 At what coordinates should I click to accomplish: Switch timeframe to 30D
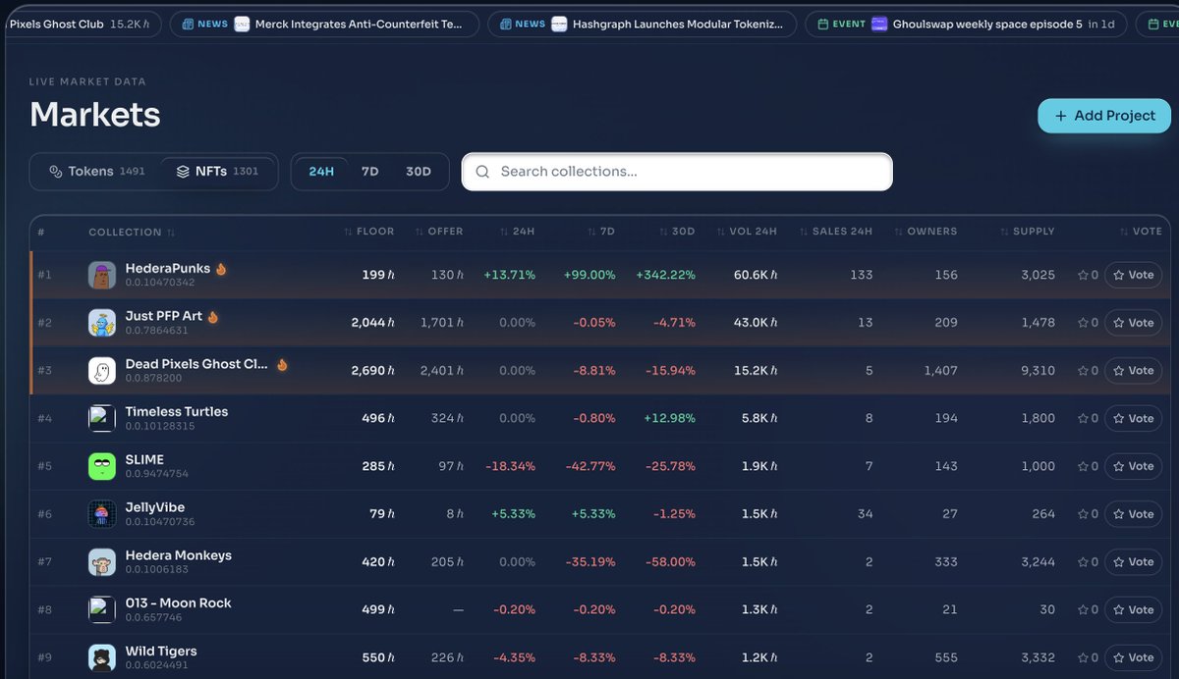(419, 172)
